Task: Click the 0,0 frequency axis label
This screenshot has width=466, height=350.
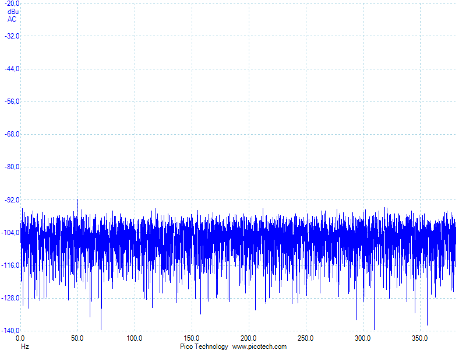Action: coord(20,338)
